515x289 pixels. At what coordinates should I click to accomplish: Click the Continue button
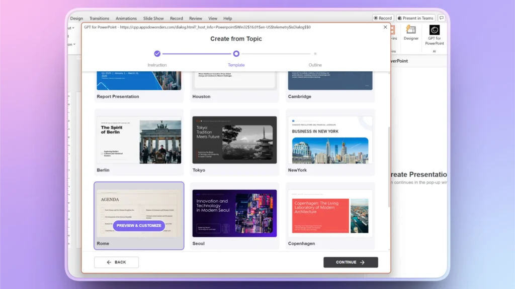coord(351,262)
